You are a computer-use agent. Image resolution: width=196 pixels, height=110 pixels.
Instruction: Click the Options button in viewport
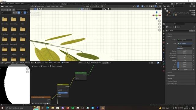[x=158, y=9]
